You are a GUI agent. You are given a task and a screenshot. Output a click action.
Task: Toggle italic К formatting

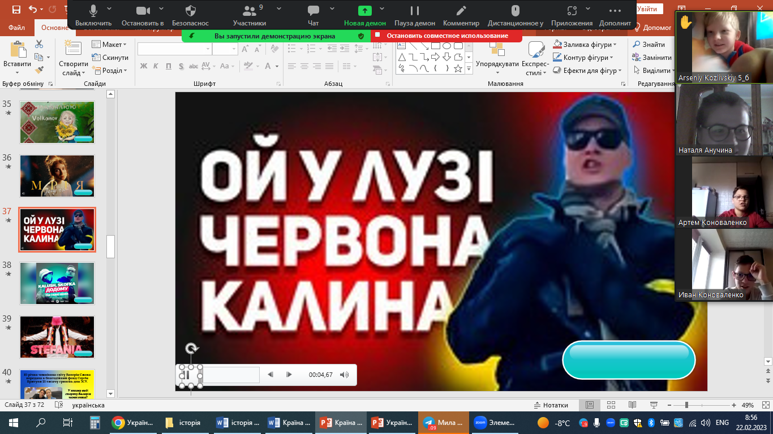[x=156, y=66]
